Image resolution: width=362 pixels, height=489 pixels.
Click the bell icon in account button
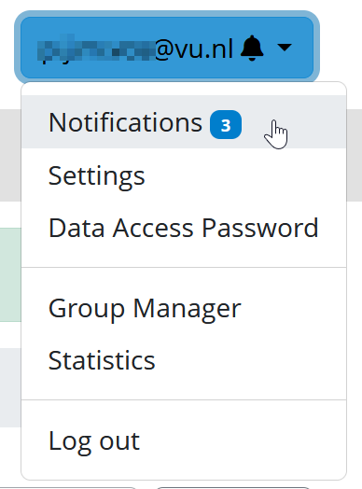(252, 49)
